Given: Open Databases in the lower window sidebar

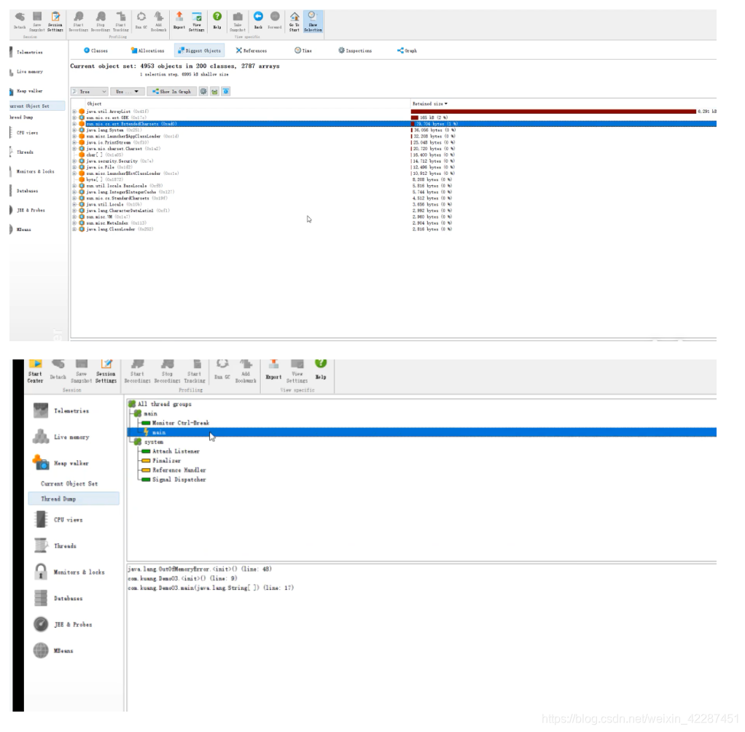Looking at the screenshot, I should tap(58, 599).
